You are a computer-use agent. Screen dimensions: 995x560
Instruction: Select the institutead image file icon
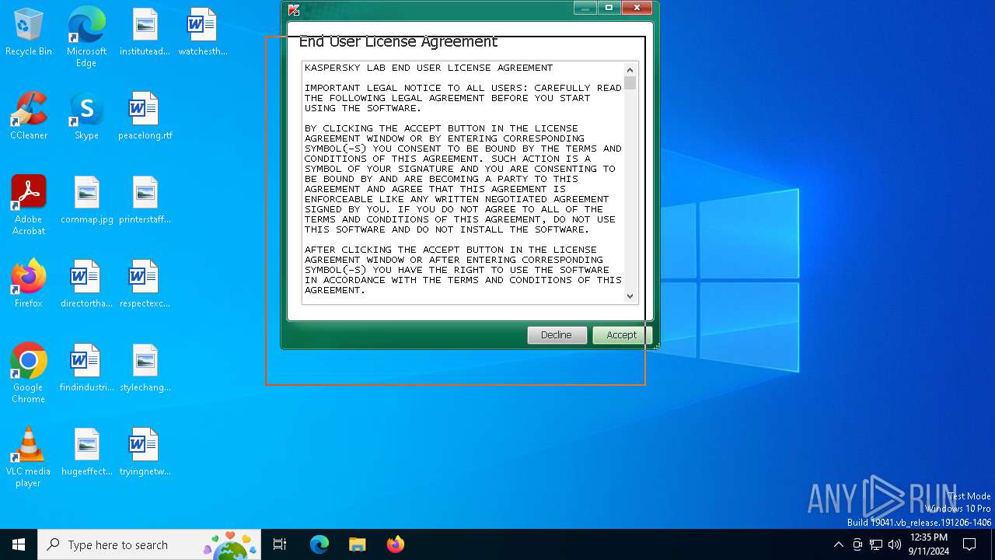(145, 33)
